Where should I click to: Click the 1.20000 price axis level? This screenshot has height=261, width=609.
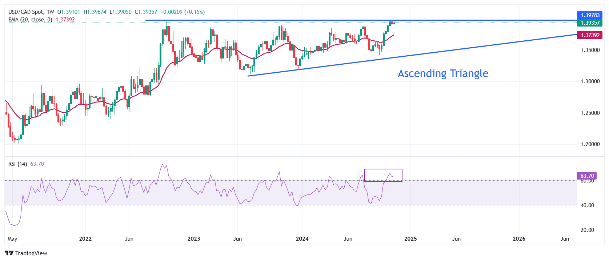coord(590,144)
